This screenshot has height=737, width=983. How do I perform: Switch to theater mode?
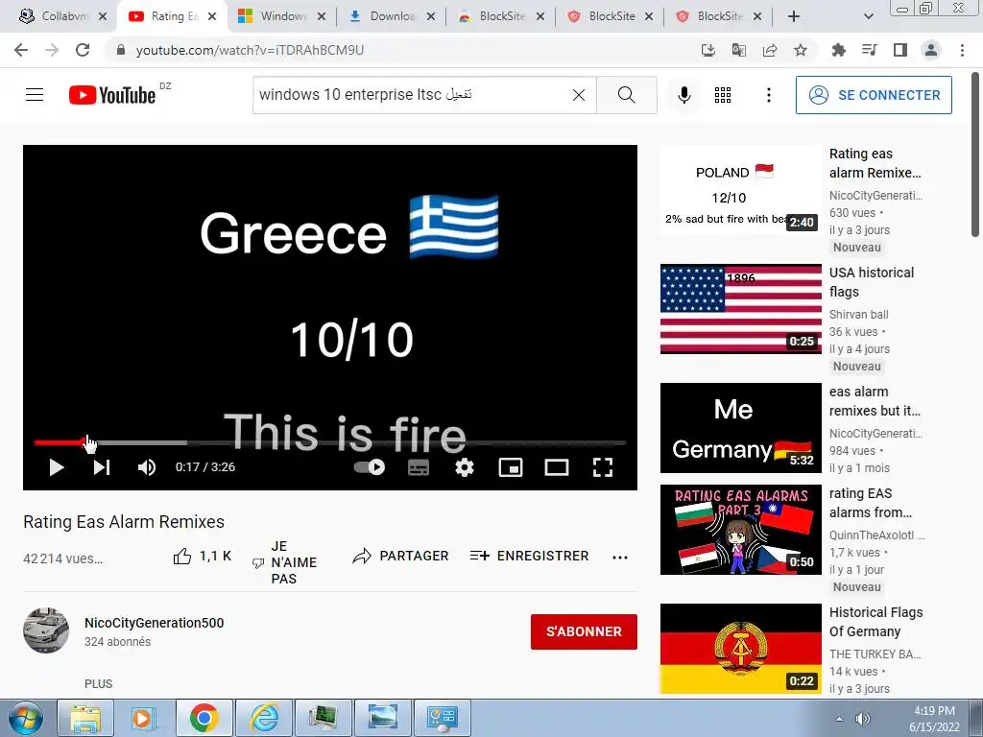point(557,467)
